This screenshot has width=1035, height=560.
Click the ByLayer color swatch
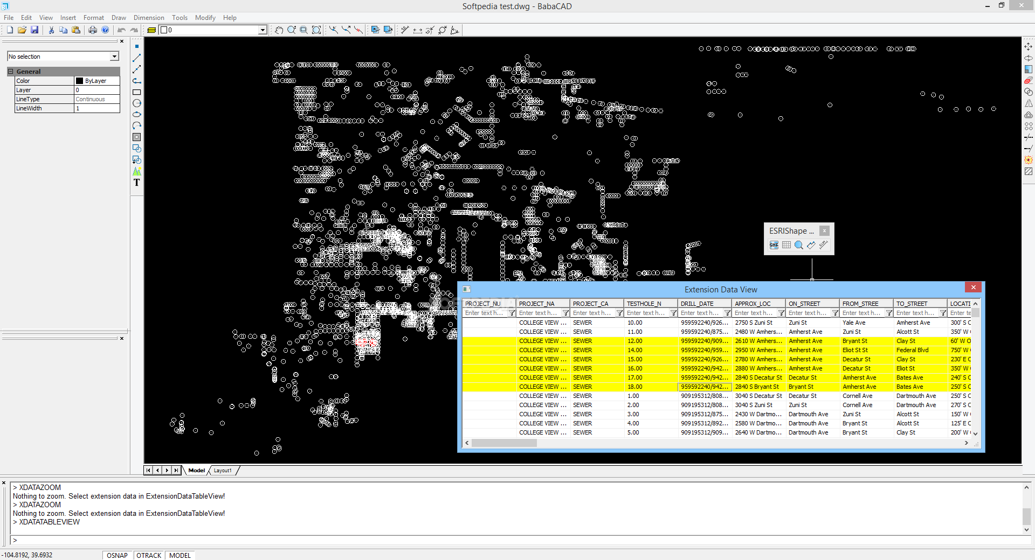coord(80,81)
